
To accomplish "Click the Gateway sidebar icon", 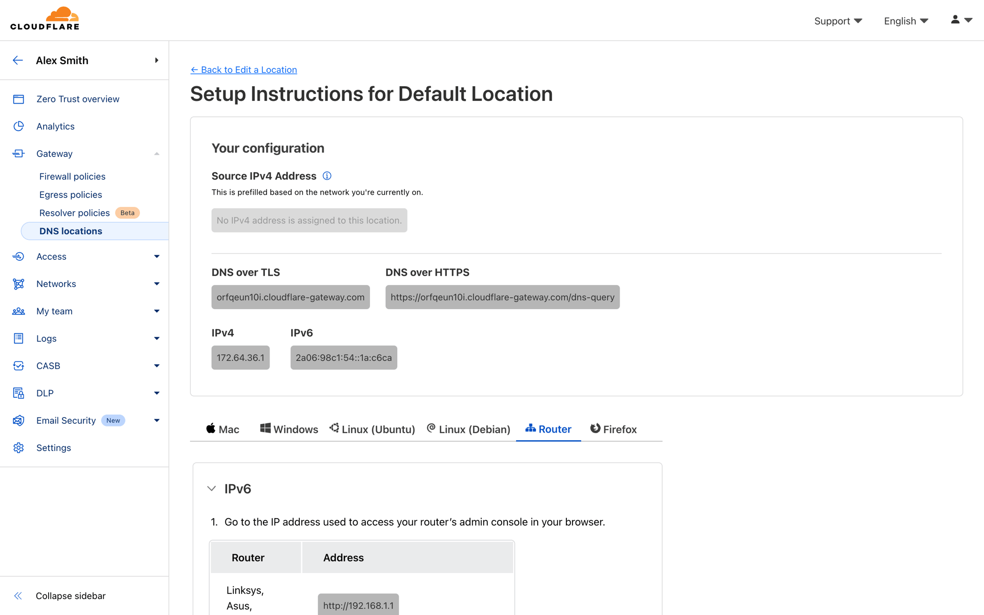I will [x=18, y=153].
